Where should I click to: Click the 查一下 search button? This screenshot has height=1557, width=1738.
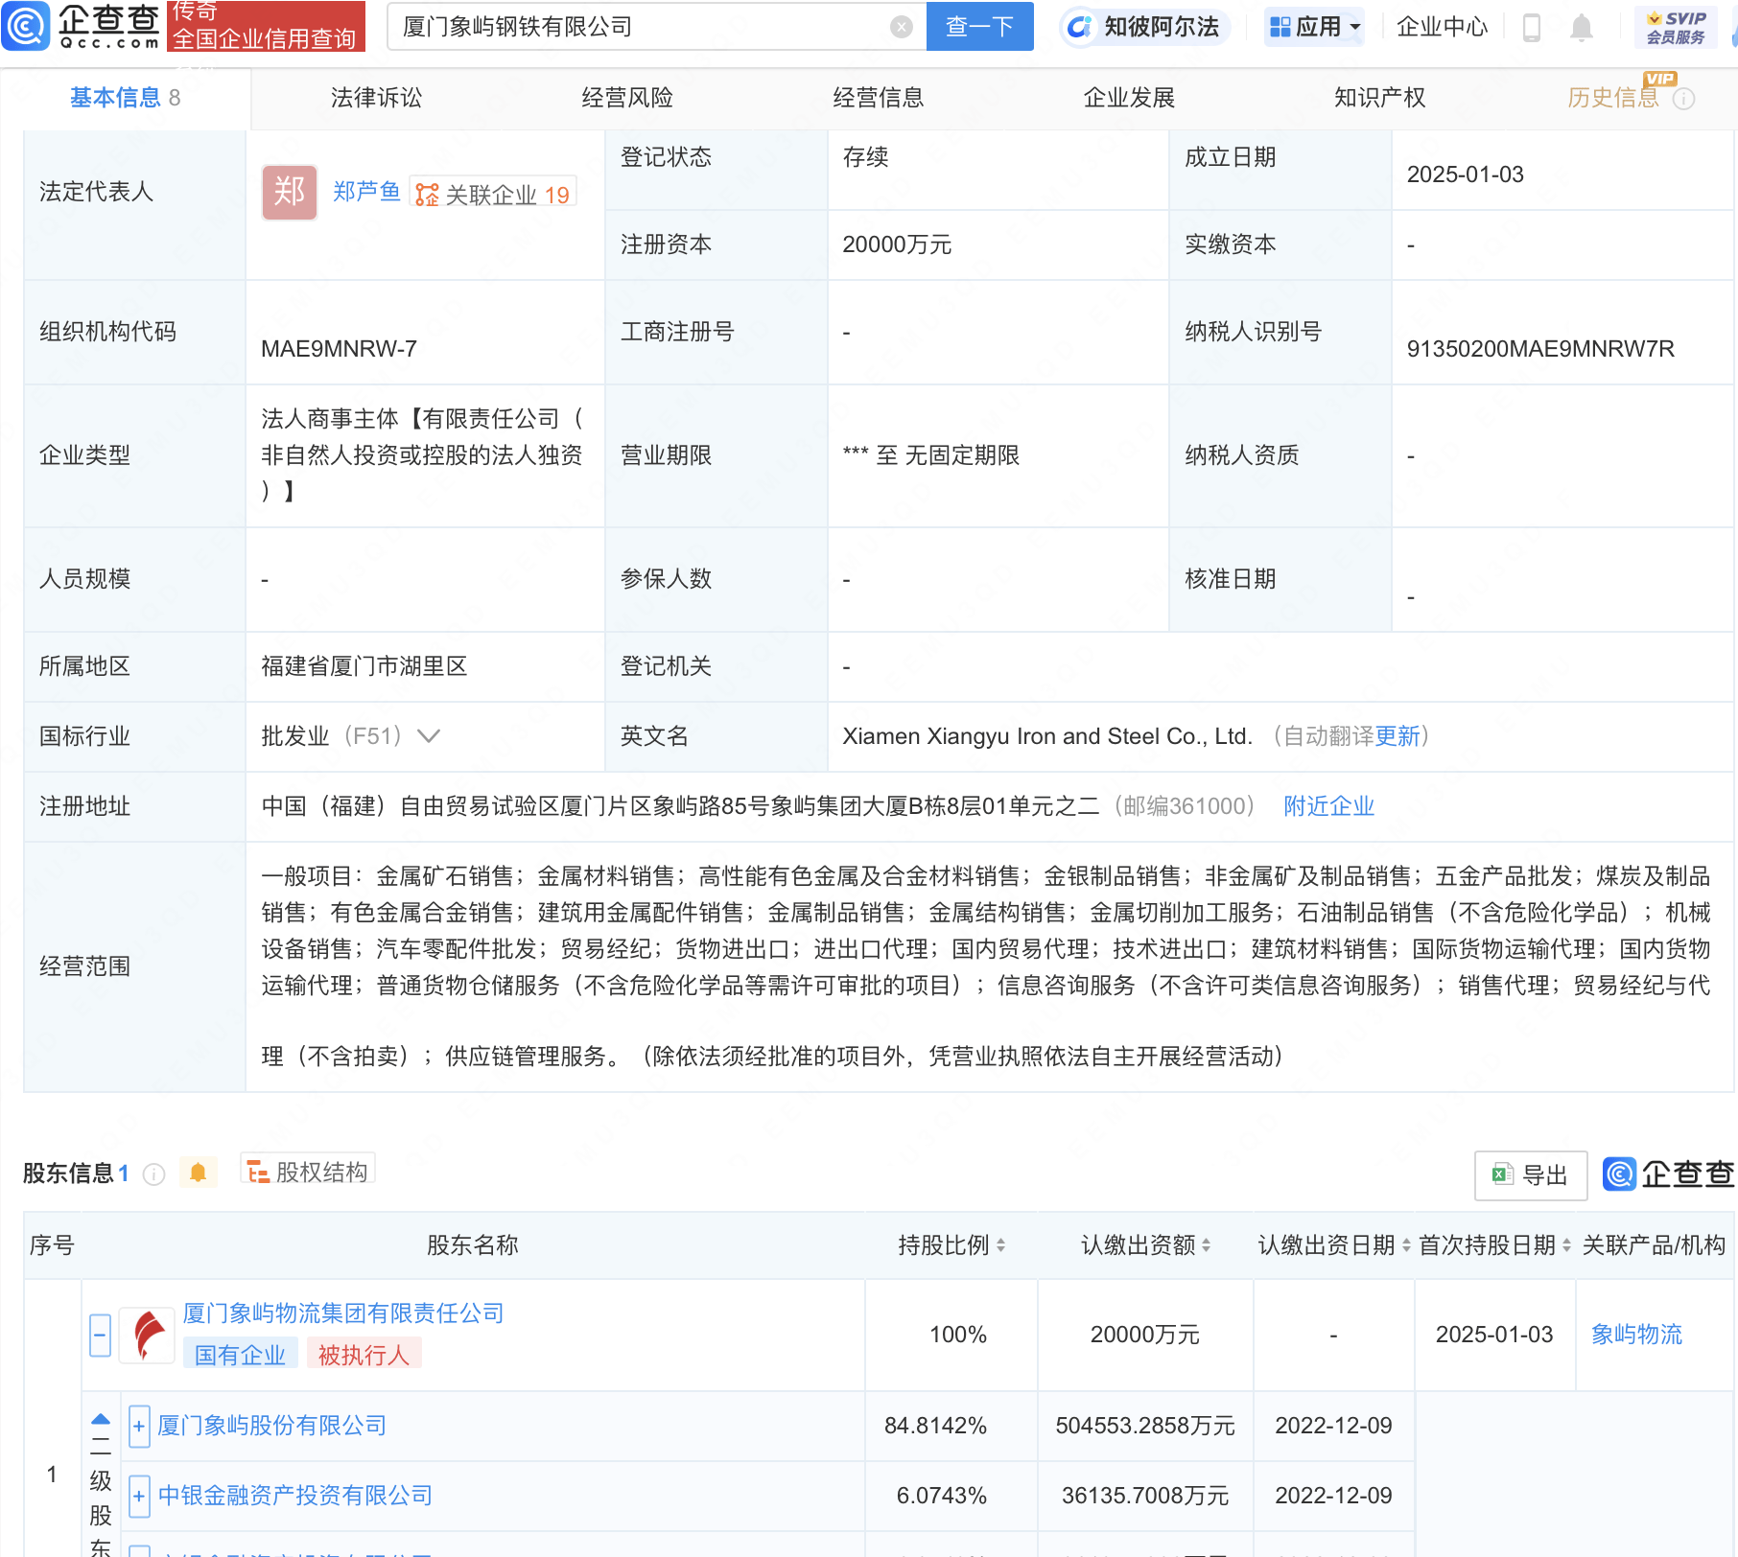pyautogui.click(x=980, y=27)
